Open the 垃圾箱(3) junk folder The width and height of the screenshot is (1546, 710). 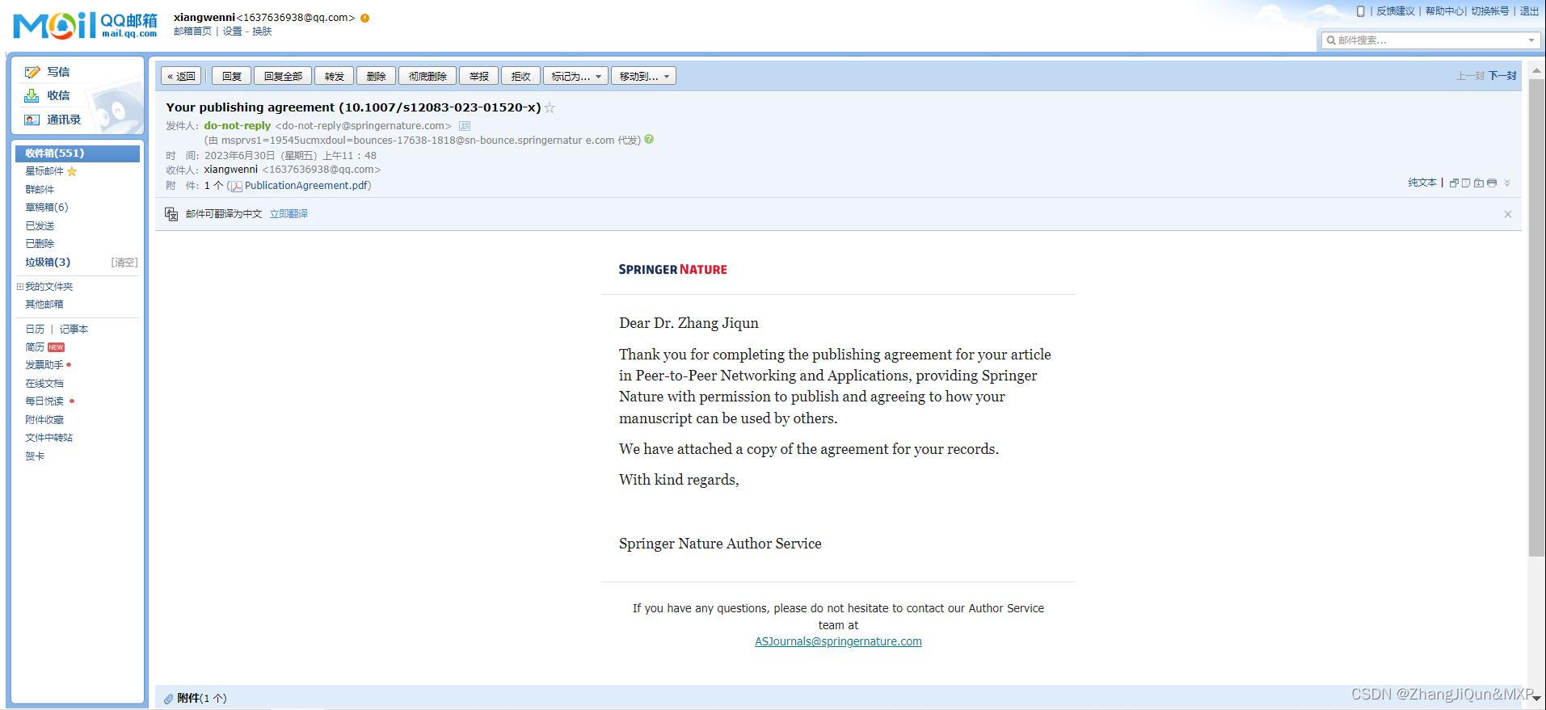point(48,263)
